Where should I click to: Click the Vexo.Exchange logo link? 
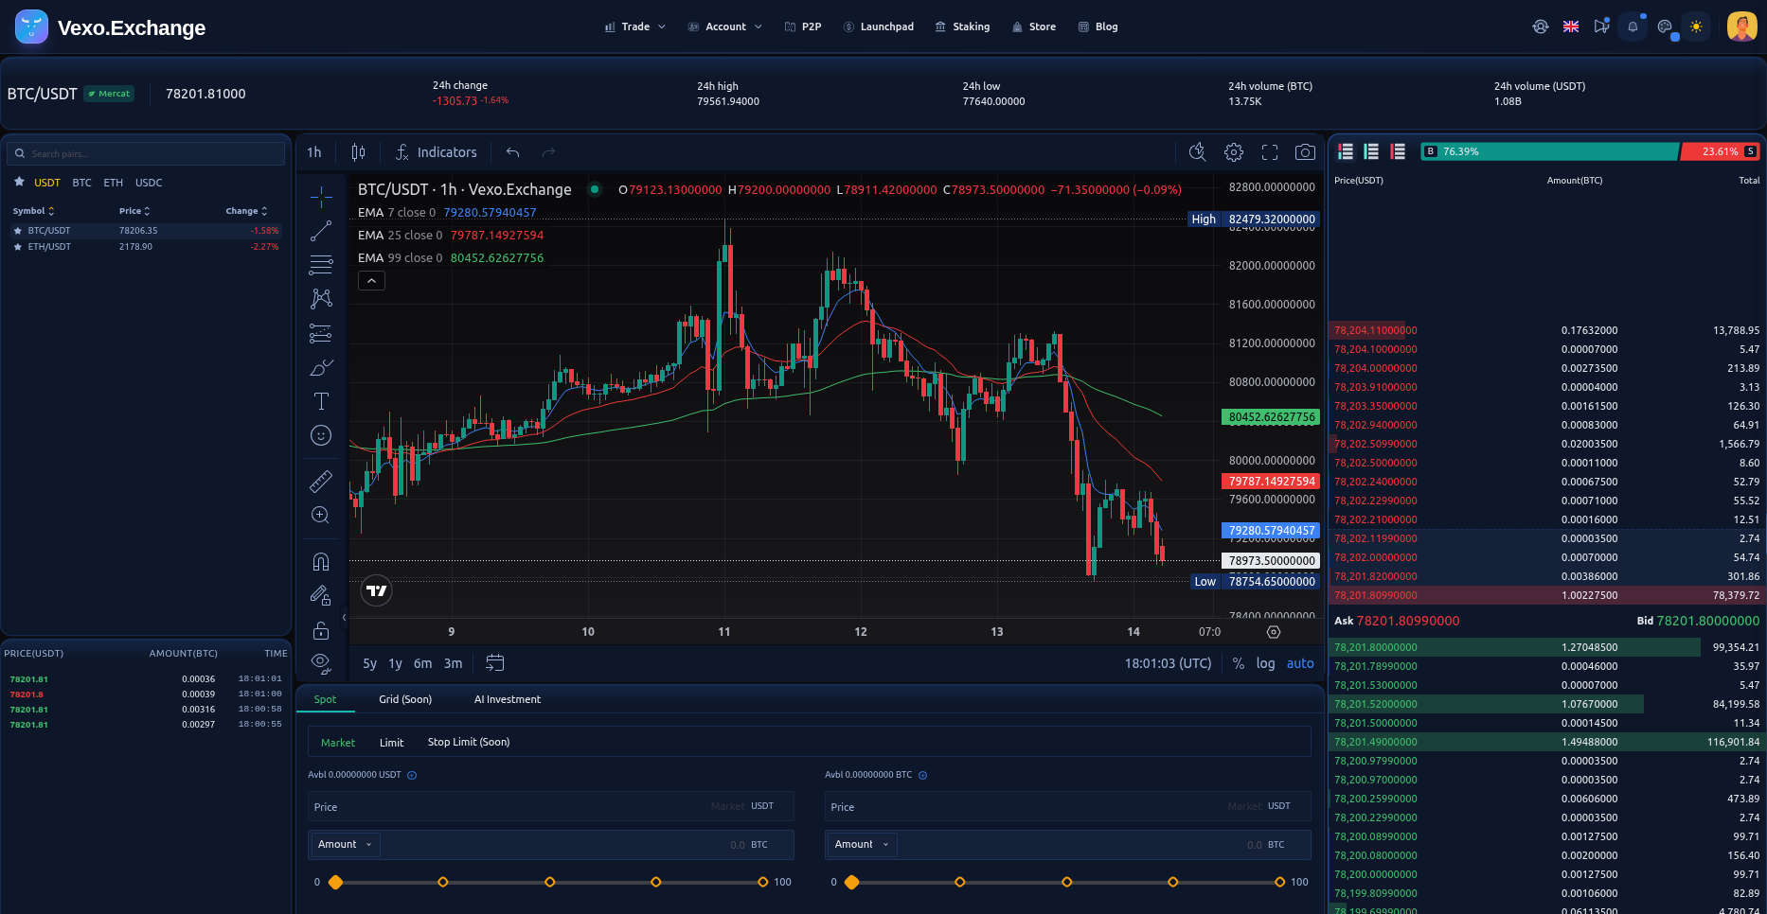(x=111, y=27)
